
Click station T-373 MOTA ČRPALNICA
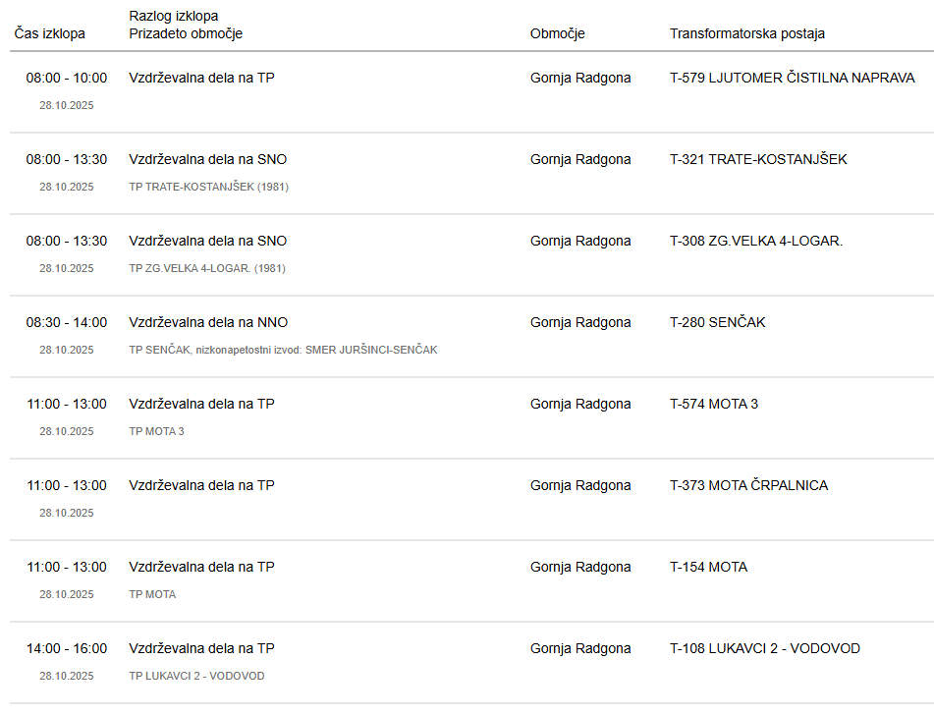[x=748, y=485]
